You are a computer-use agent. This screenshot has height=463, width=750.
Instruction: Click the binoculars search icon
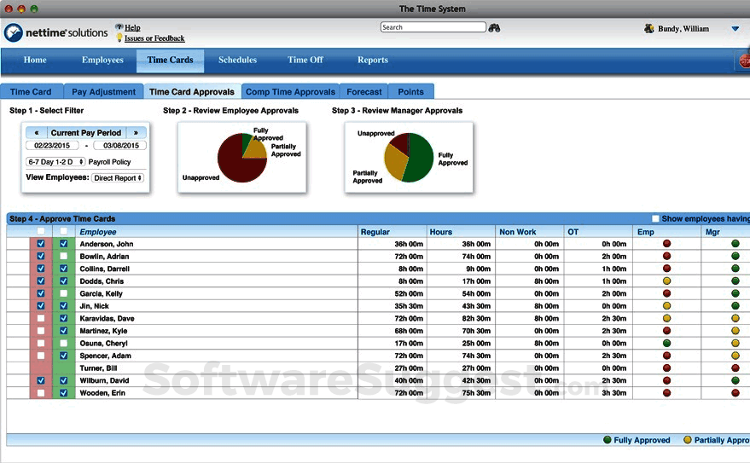[x=495, y=28]
